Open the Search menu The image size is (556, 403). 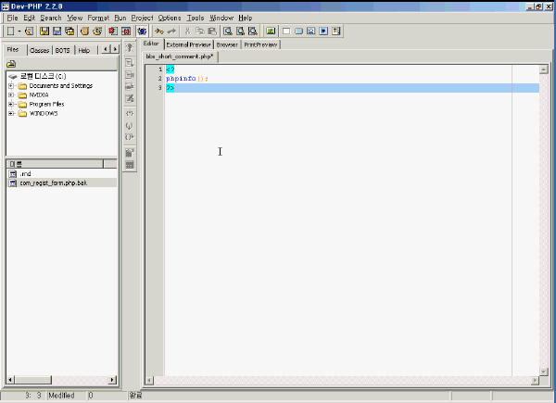tap(51, 18)
